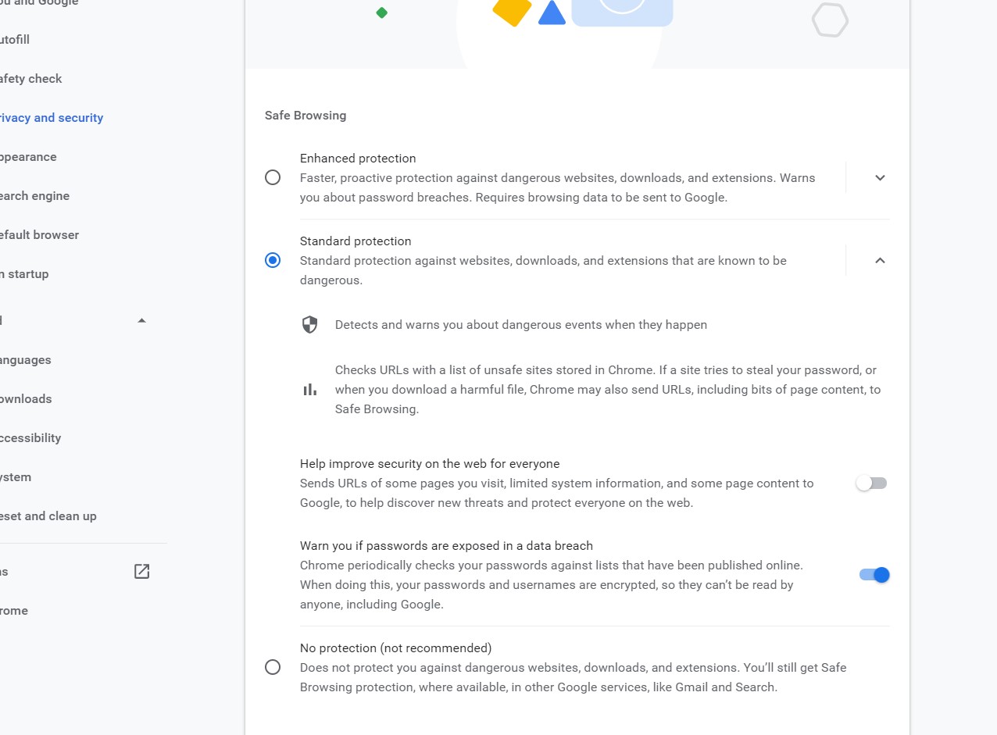Image resolution: width=997 pixels, height=735 pixels.
Task: Go to Search engine settings
Action: tap(35, 196)
